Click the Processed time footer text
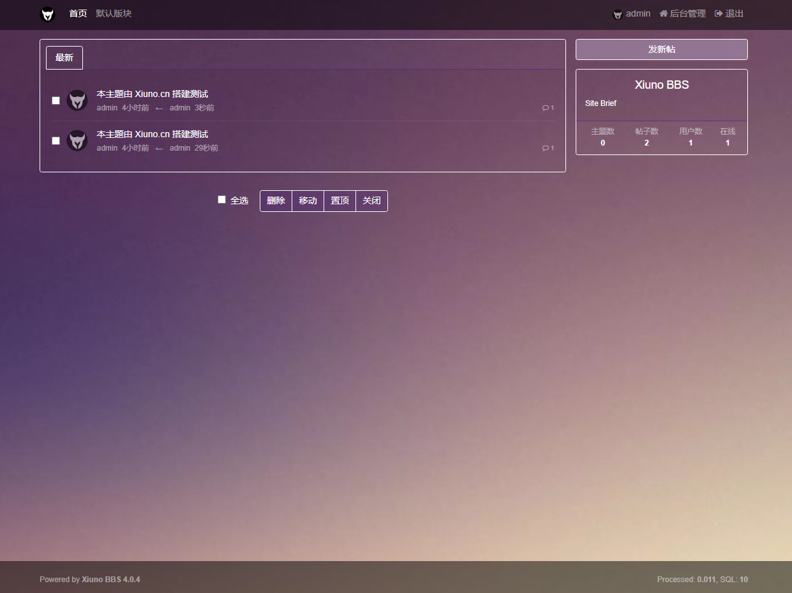Screen dimensions: 792x593 click(x=686, y=580)
